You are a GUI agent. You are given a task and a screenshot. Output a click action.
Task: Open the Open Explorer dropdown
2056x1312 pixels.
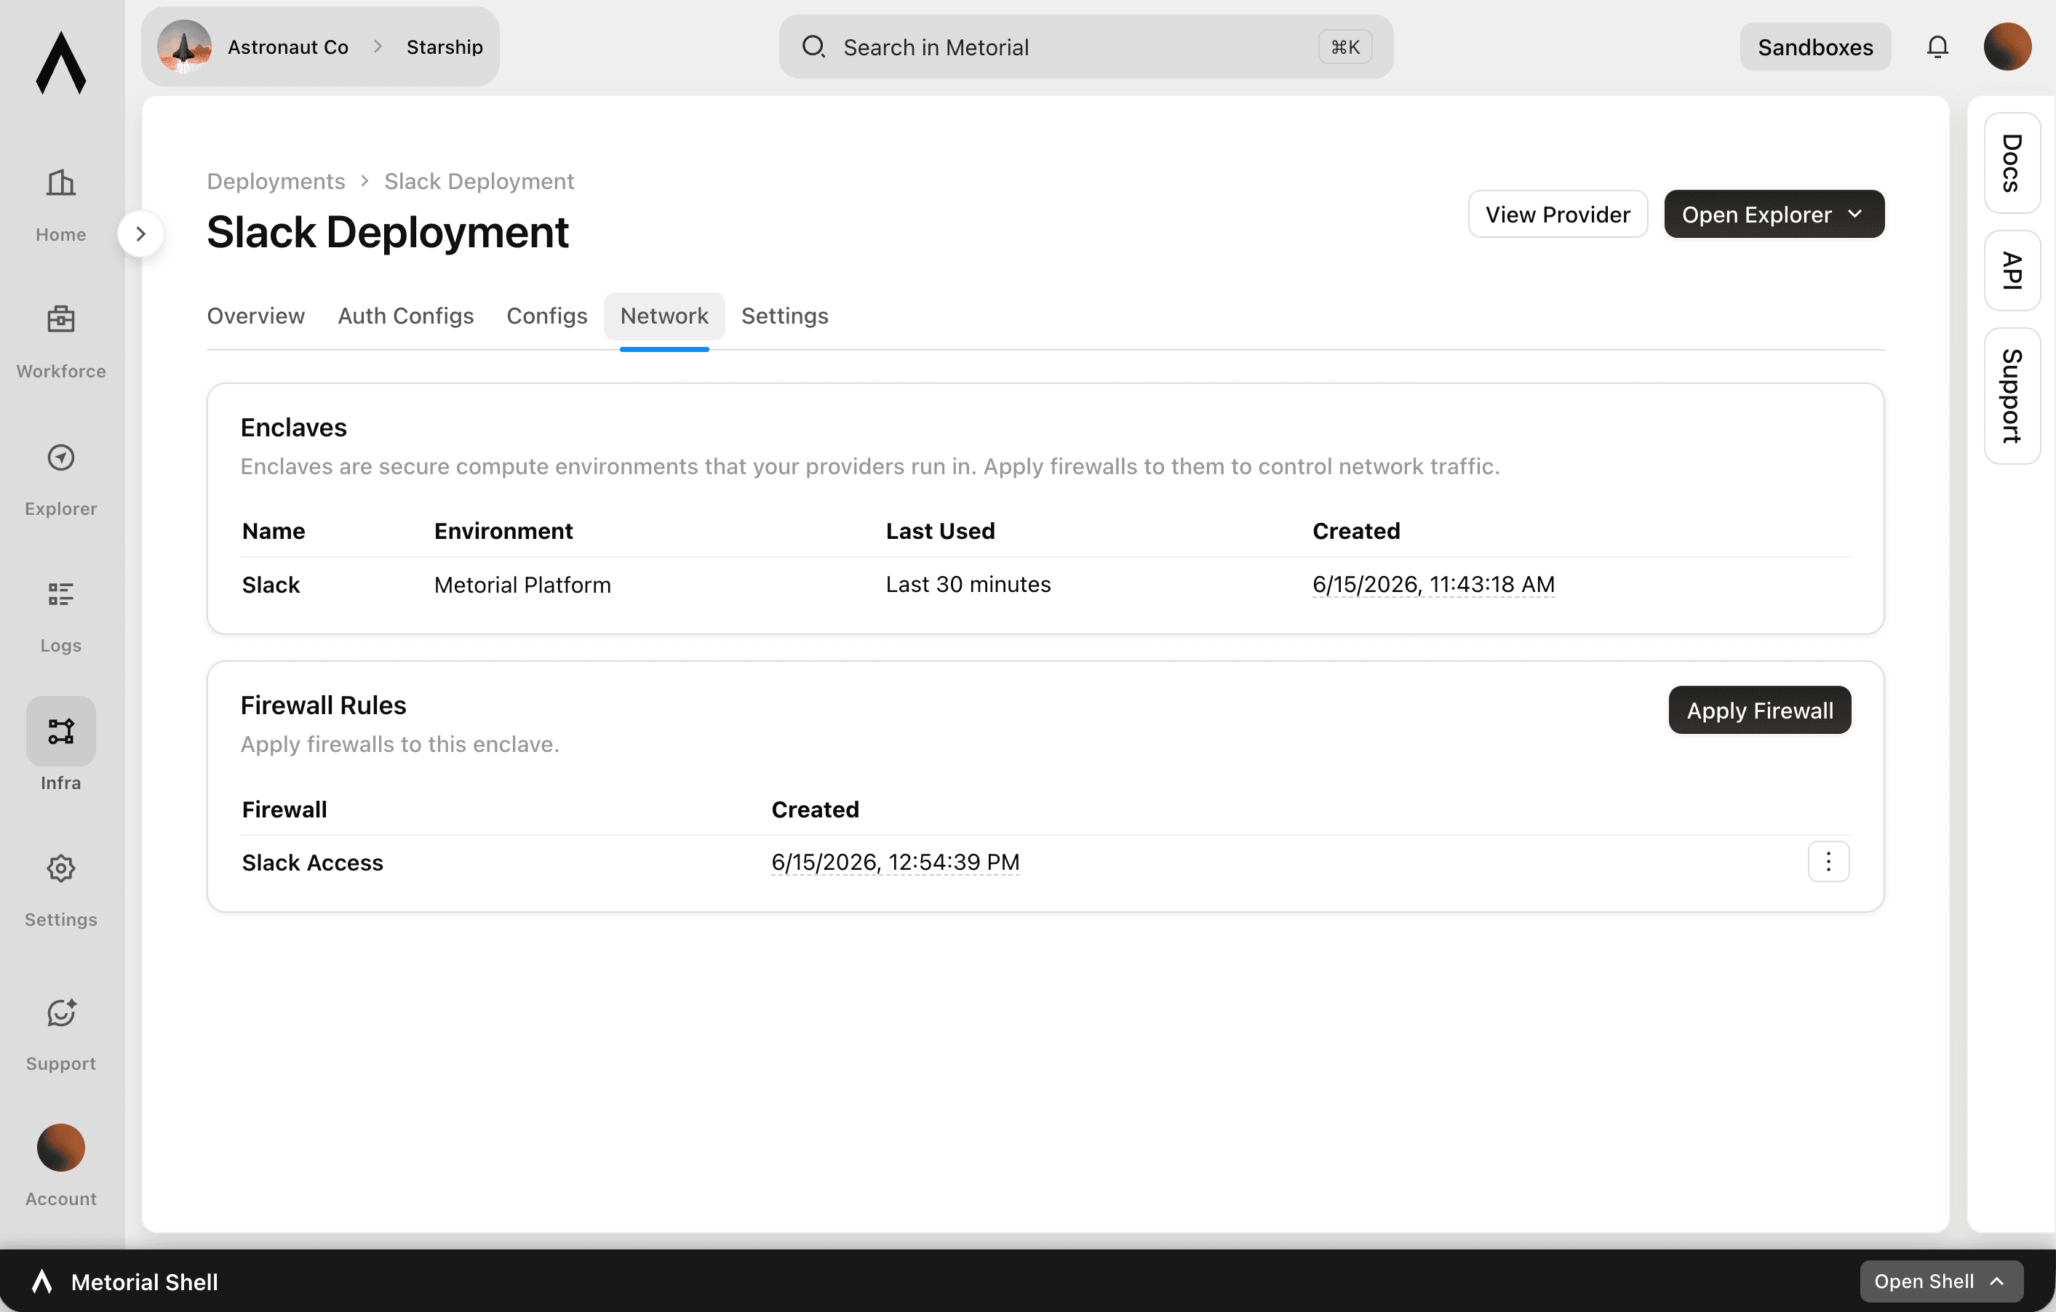tap(1774, 215)
